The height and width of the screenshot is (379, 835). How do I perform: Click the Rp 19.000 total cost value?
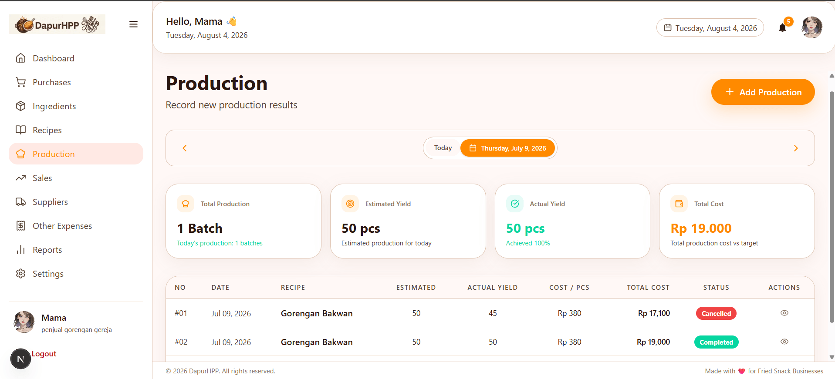(x=701, y=228)
